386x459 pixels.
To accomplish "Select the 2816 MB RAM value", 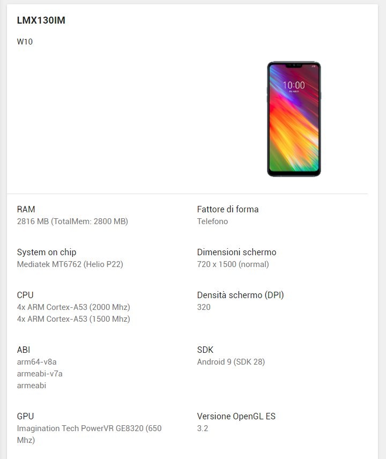I will pyautogui.click(x=72, y=221).
